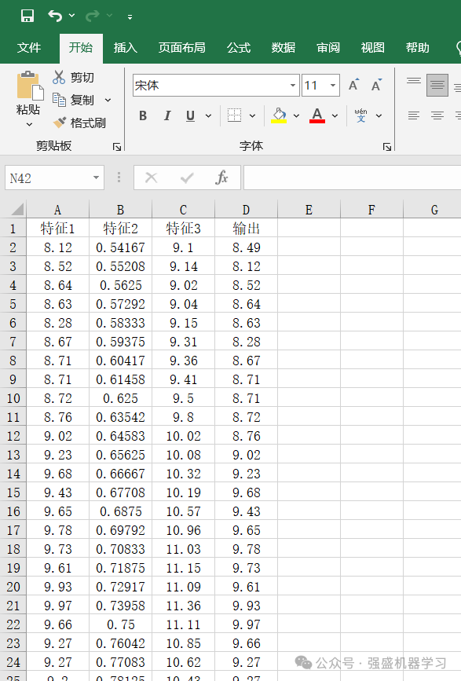461x681 pixels.
Task: Click the Cut scissors icon
Action: click(59, 77)
